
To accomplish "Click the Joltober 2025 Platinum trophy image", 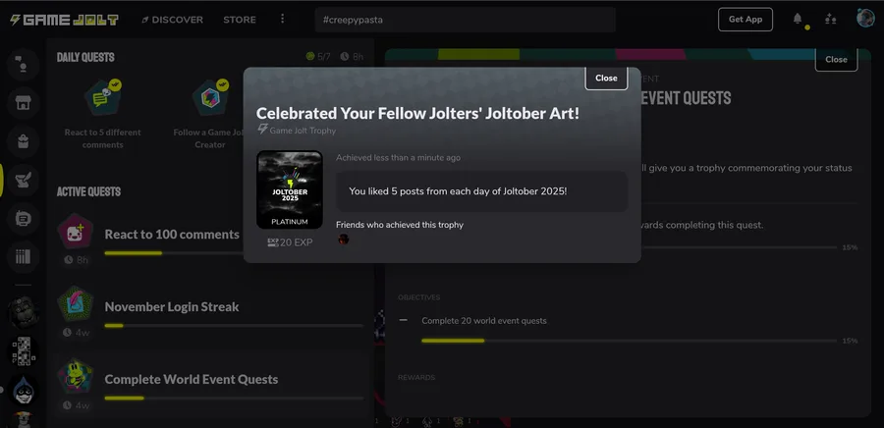I will tap(290, 189).
